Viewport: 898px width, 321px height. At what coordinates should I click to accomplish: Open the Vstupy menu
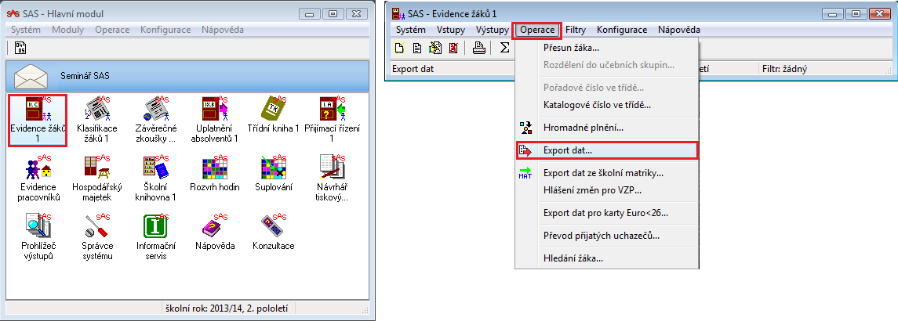(451, 30)
